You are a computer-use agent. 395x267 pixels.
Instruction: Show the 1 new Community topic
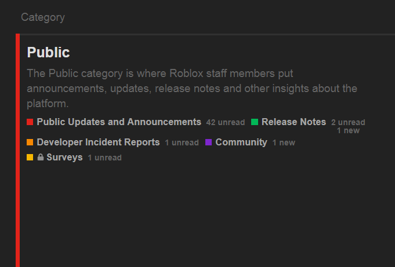coord(284,142)
